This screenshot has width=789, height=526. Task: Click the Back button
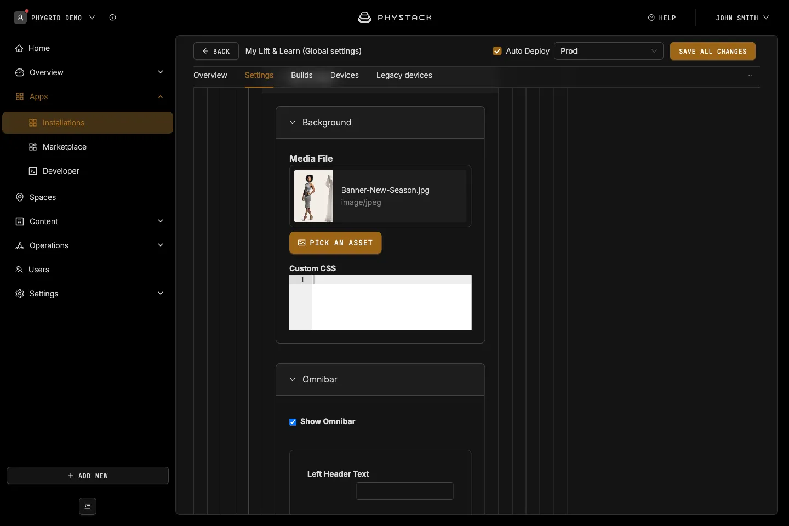point(216,51)
